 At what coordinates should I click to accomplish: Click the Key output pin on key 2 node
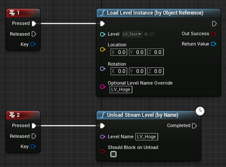click(33, 146)
